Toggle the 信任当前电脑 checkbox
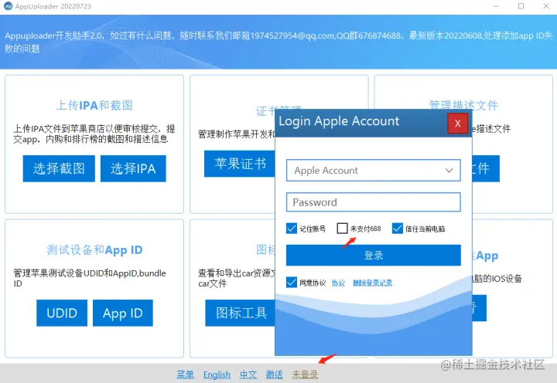Image resolution: width=557 pixels, height=383 pixels. (398, 229)
